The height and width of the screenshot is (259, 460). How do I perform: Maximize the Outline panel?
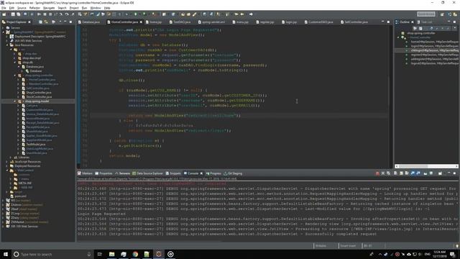[x=454, y=22]
